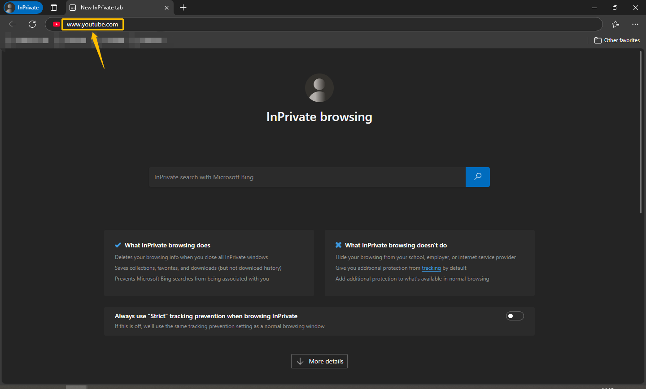Click "What InPrivate browsing doesn't do" heading
Screen dimensions: 646x389
(396, 245)
